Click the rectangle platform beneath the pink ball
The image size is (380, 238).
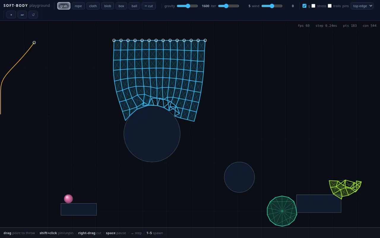[79, 209]
